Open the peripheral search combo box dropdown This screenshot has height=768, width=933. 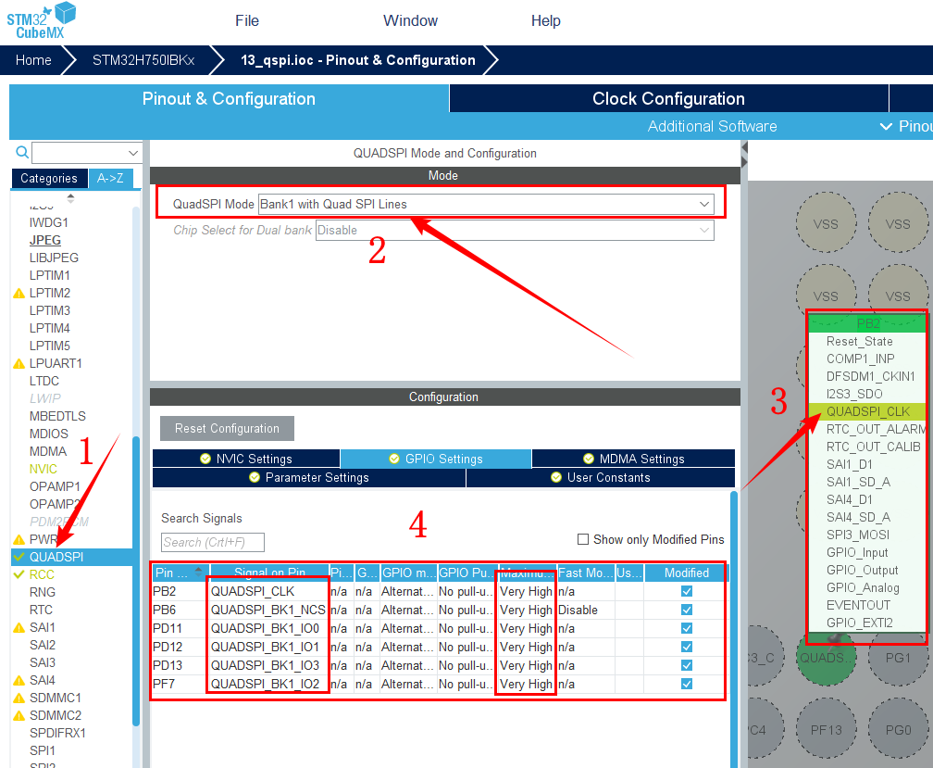click(x=132, y=153)
